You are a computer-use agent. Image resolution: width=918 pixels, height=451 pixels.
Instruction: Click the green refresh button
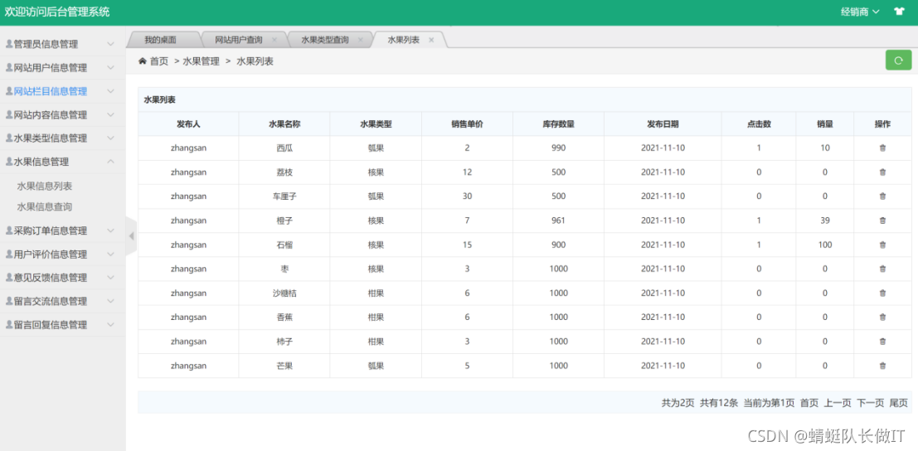(899, 61)
